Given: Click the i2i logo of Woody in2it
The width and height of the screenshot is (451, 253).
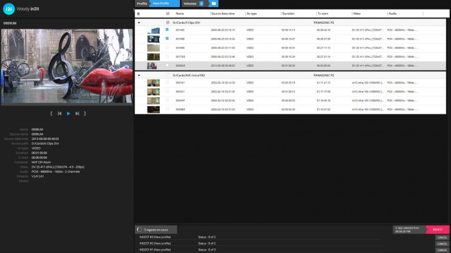Looking at the screenshot, I should pyautogui.click(x=9, y=9).
